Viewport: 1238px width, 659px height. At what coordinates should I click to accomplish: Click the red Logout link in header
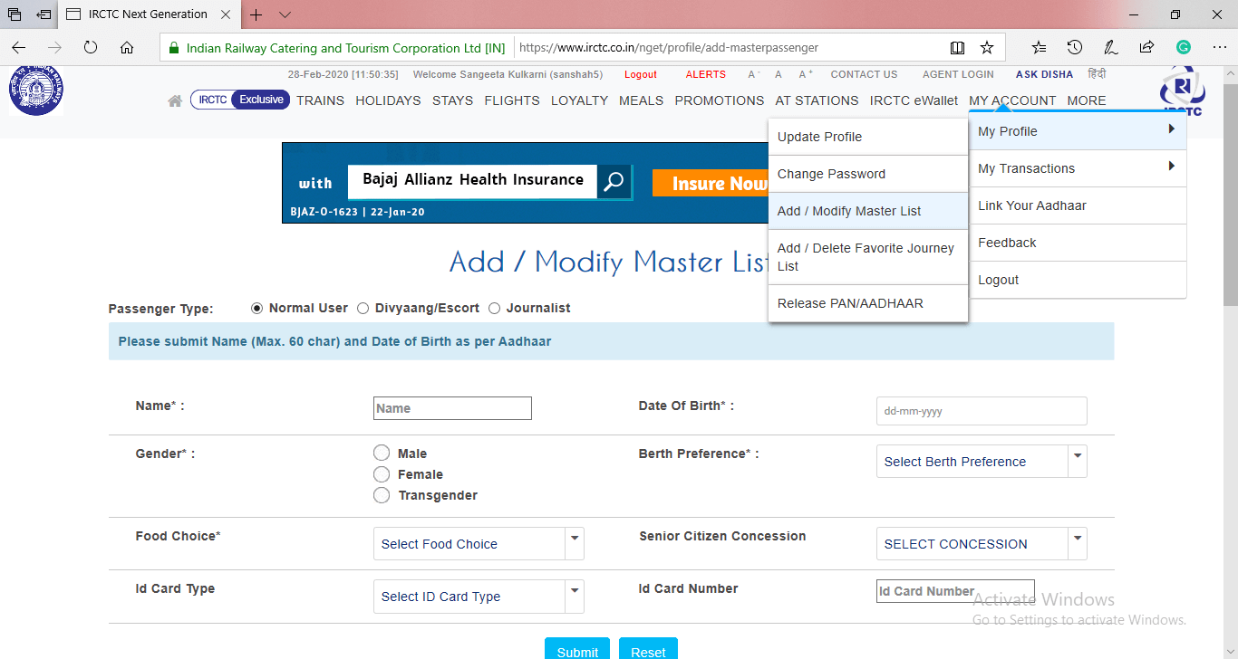[x=641, y=74]
